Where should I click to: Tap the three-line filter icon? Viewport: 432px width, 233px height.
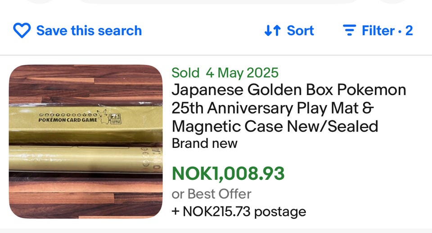(349, 31)
